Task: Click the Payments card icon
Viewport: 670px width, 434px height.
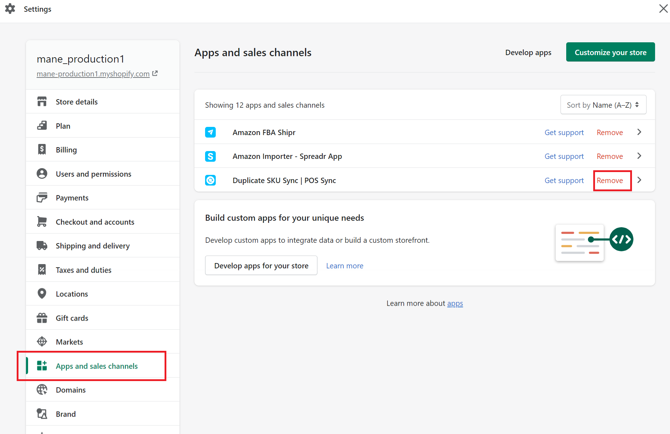Action: (42, 198)
